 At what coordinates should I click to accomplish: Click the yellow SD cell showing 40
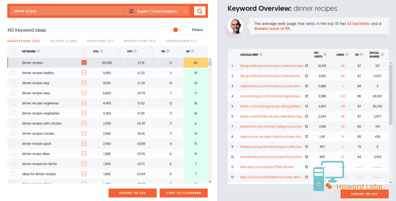point(195,63)
